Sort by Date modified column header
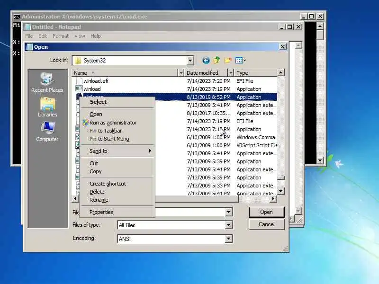 206,73
